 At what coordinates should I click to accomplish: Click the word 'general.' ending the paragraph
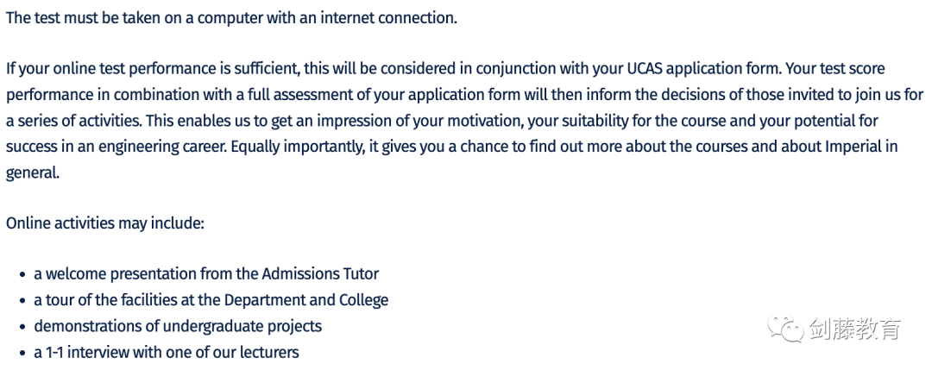coord(33,172)
